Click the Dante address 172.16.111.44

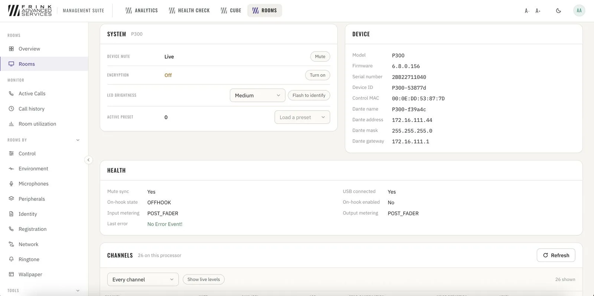(x=412, y=120)
